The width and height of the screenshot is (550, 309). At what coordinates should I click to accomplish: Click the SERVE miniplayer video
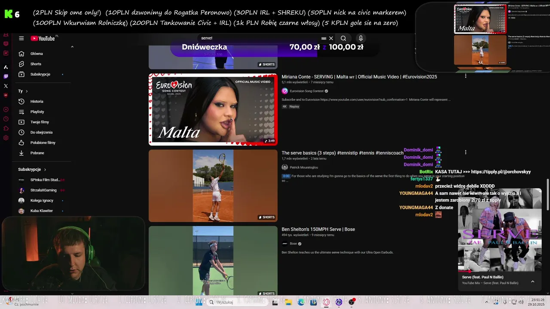coord(500,230)
